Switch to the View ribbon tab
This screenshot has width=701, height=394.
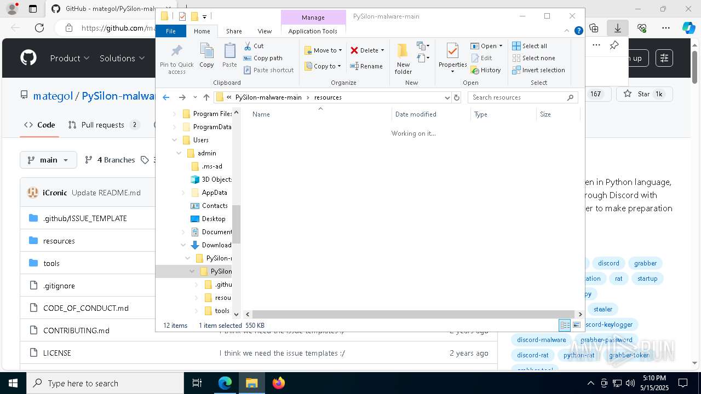point(265,31)
